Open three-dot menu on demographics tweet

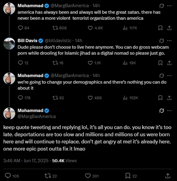[169, 76]
